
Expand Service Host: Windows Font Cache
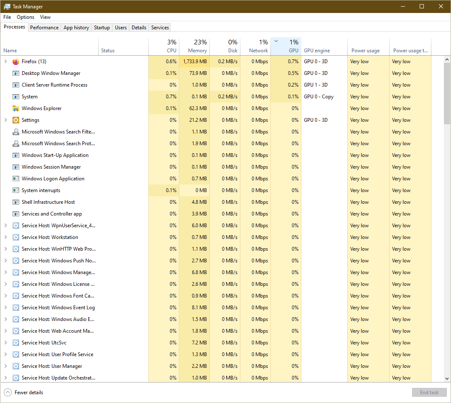point(5,296)
